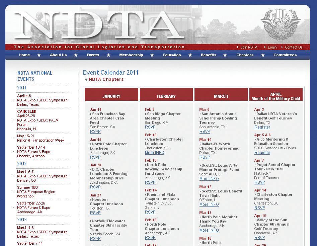Select the MARCH column header
Viewport: 317px width, 246px height.
[x=221, y=94]
